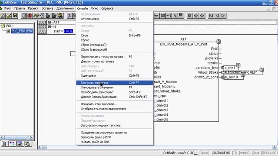The width and height of the screenshot is (278, 156).
Task: Close the open Онлайн menu header
Action: (82, 9)
